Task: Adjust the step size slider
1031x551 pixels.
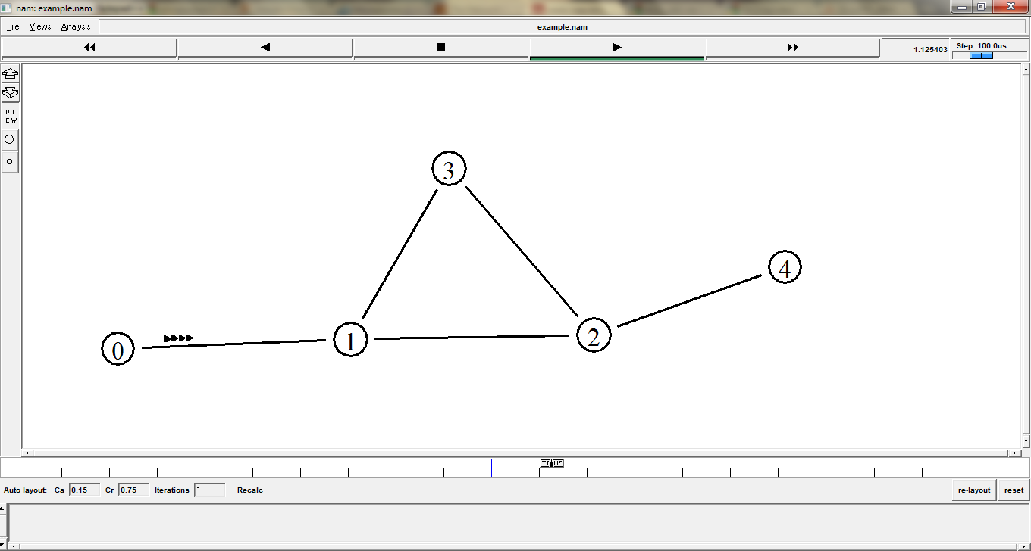Action: (982, 55)
